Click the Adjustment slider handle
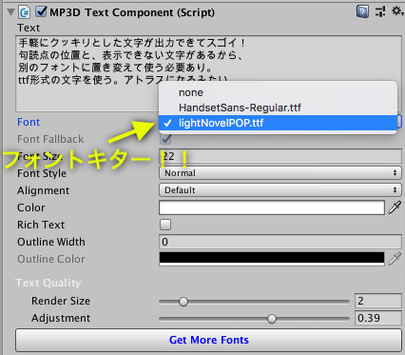Image resolution: width=405 pixels, height=355 pixels. [x=272, y=319]
